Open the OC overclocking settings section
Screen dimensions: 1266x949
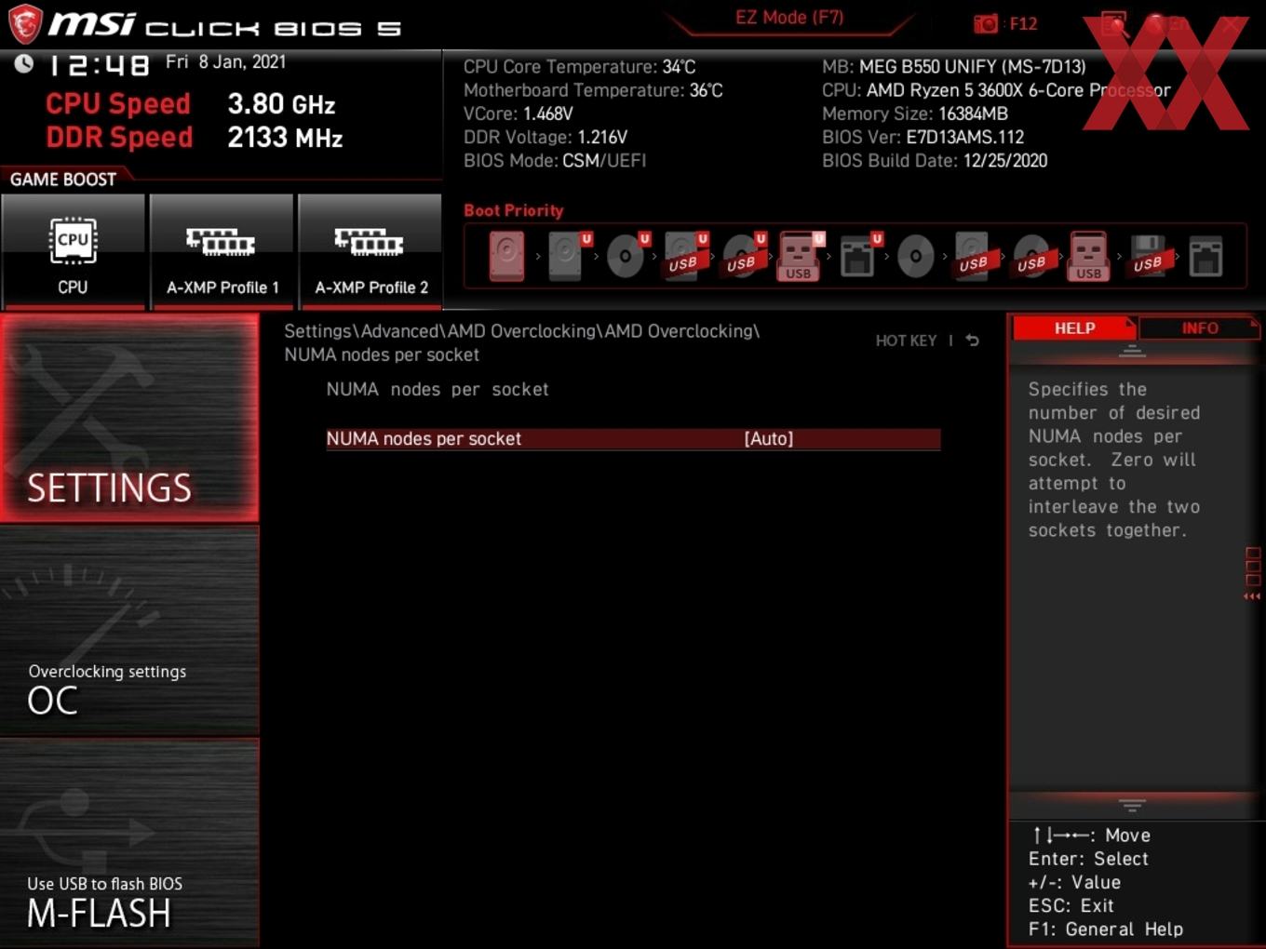point(129,632)
